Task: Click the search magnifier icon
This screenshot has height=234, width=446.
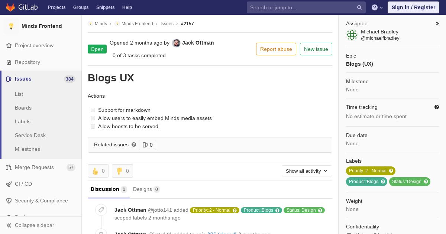Action: coord(359,7)
